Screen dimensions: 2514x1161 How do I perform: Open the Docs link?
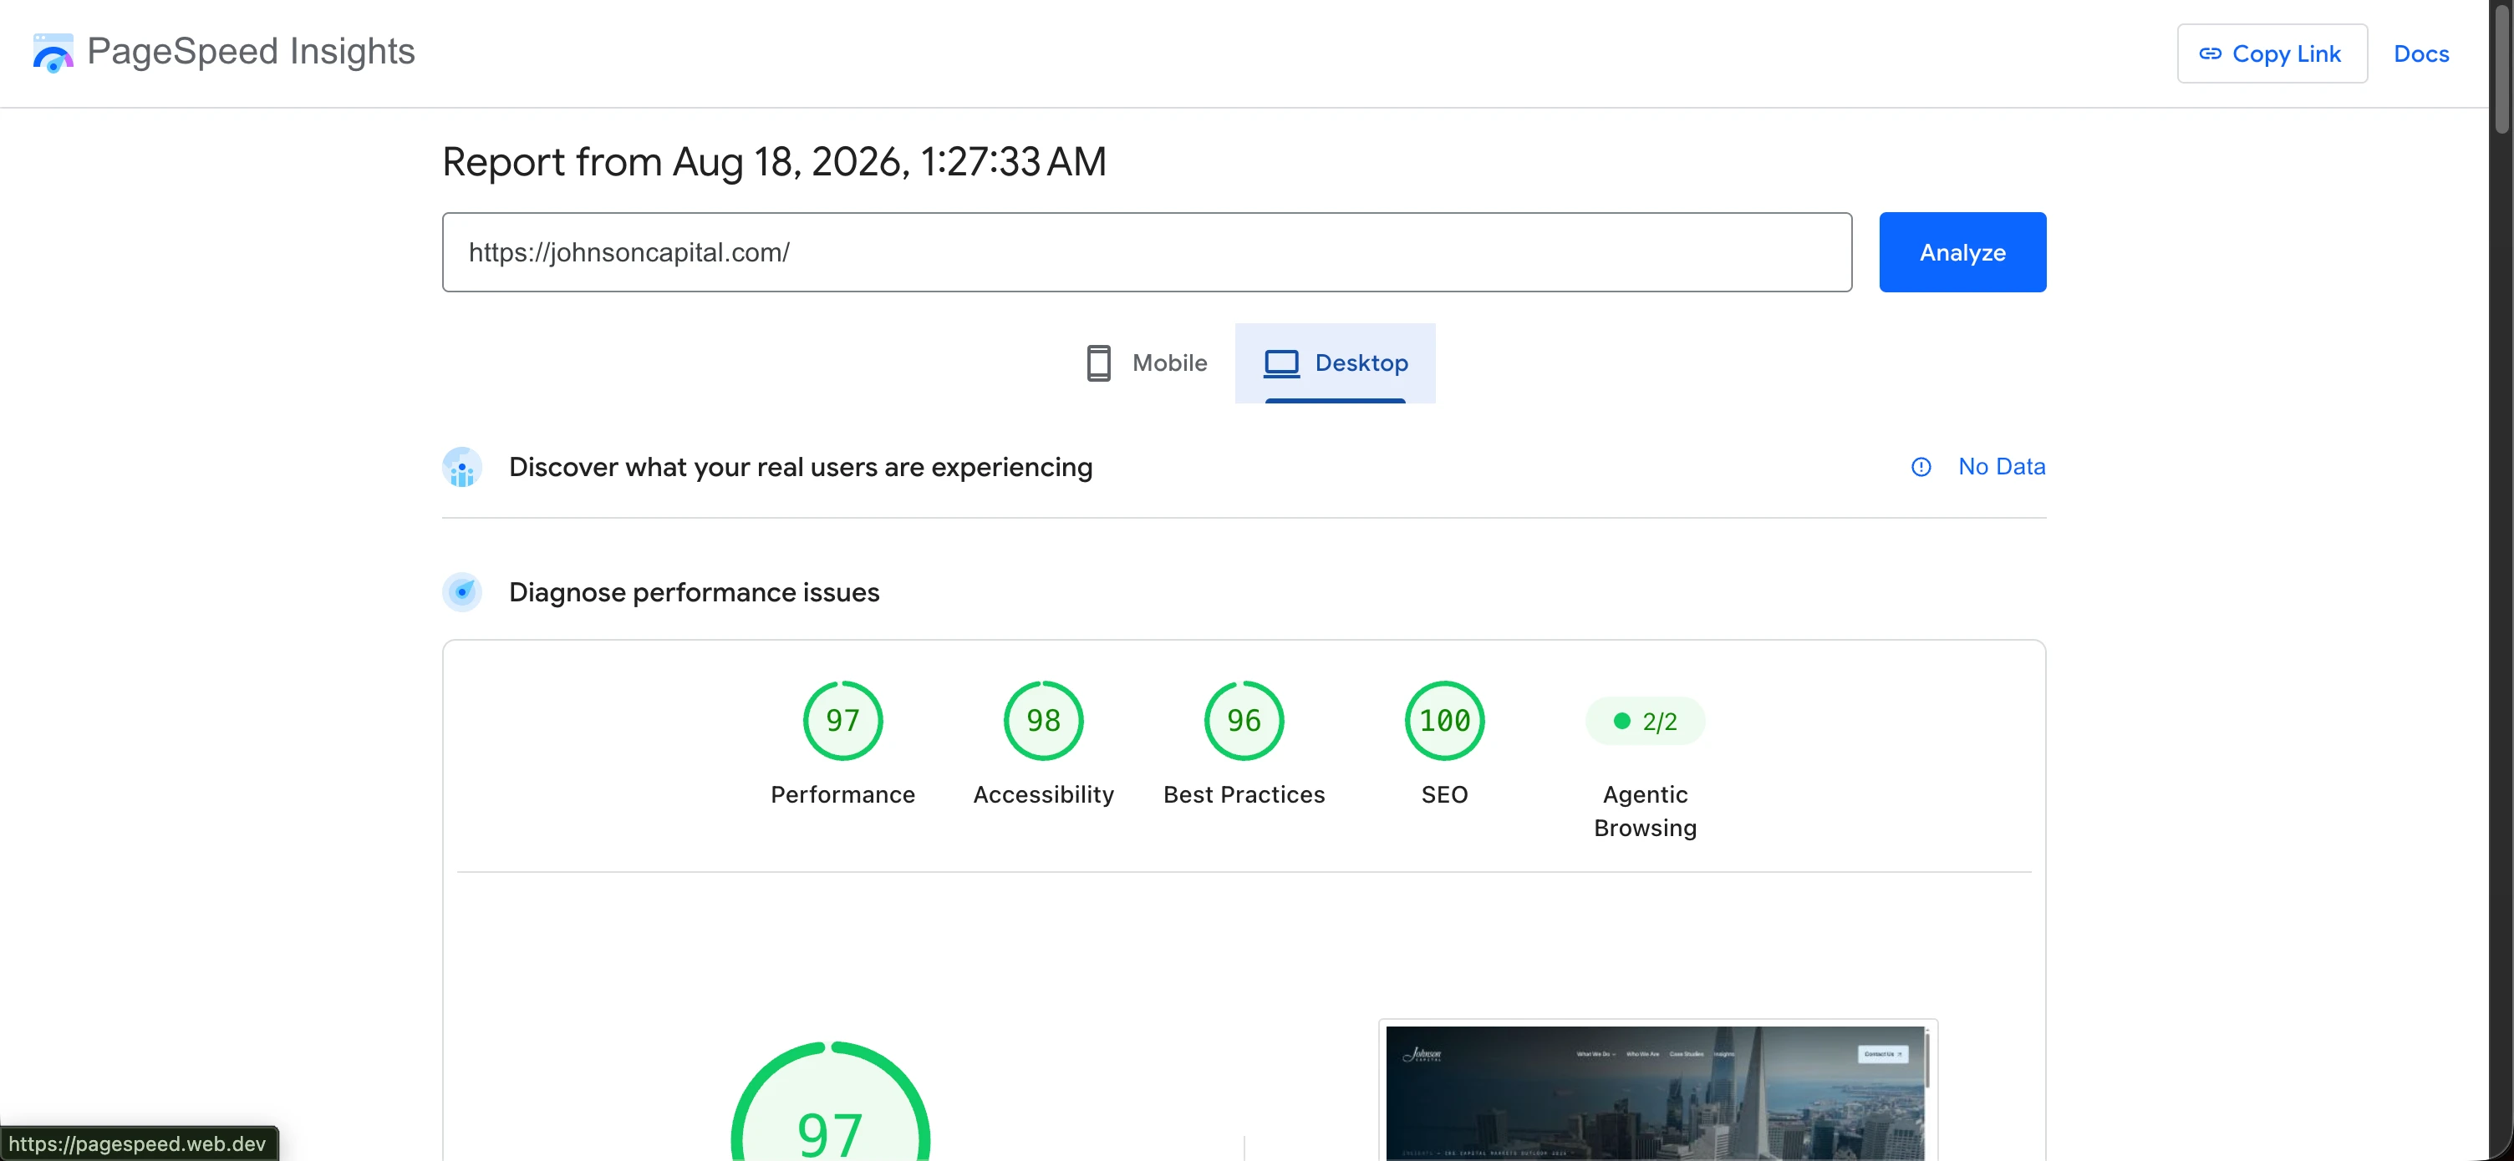coord(2421,53)
